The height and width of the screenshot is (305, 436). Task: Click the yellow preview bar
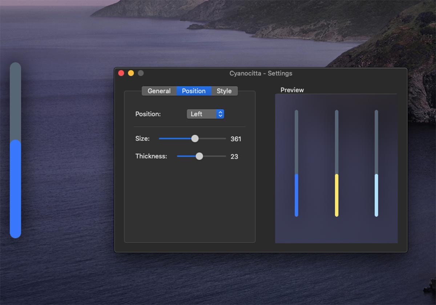[336, 163]
